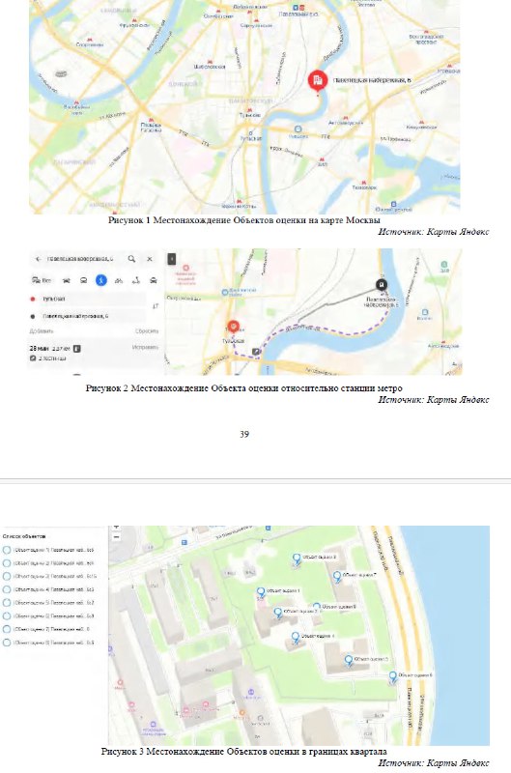The image size is (511, 773).
Task: Select the public transport bus icon
Action: point(84,280)
